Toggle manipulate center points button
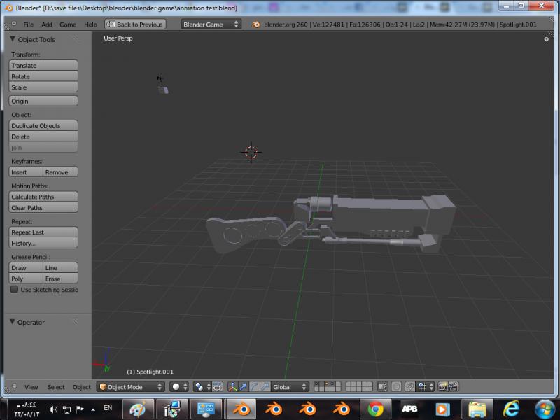 pyautogui.click(x=218, y=387)
